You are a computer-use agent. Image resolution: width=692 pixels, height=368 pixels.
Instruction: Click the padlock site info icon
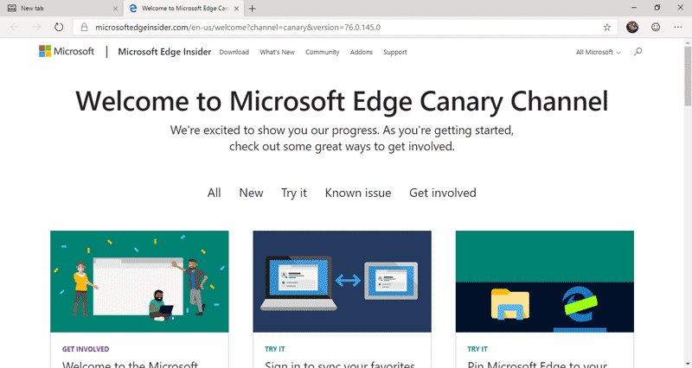pyautogui.click(x=84, y=28)
